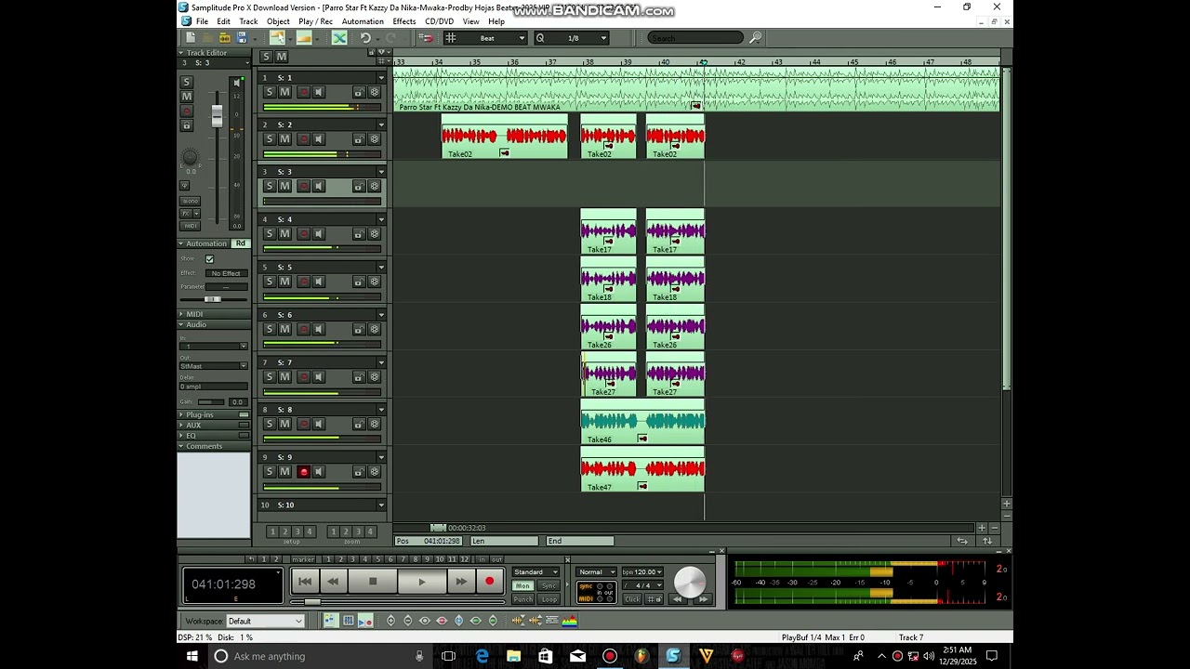Click the Redo arrow icon
Screen dimensions: 1190x669
(391, 38)
